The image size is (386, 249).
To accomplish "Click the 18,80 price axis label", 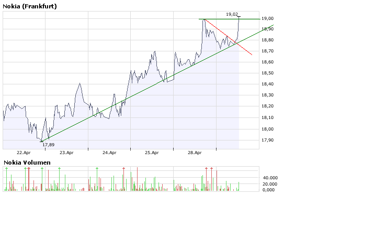I will pyautogui.click(x=267, y=40).
